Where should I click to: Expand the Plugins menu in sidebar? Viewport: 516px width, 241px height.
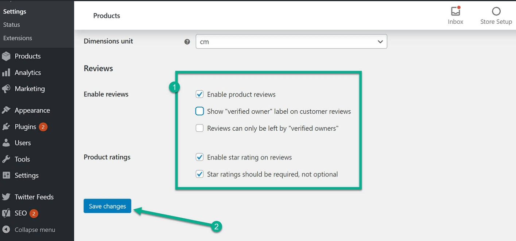25,127
